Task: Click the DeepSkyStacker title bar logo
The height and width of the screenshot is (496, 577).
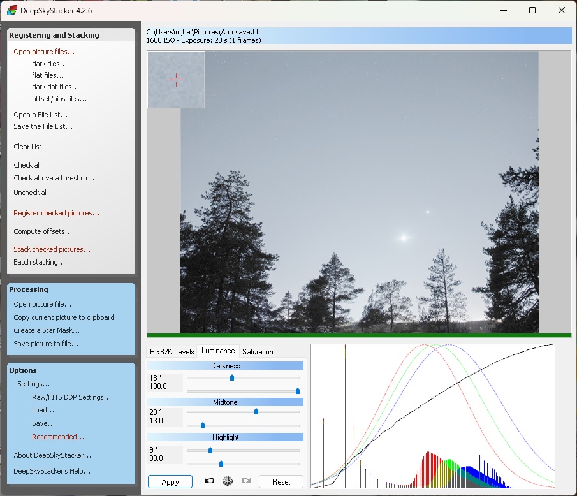Action: click(12, 10)
